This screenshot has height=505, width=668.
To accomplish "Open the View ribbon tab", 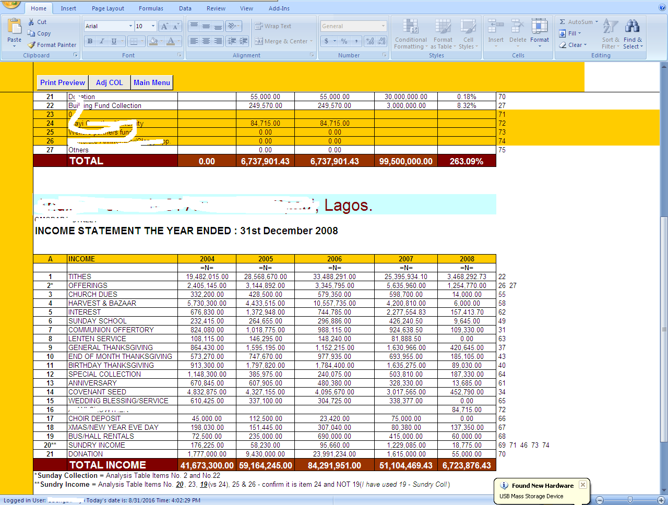I will pos(246,8).
